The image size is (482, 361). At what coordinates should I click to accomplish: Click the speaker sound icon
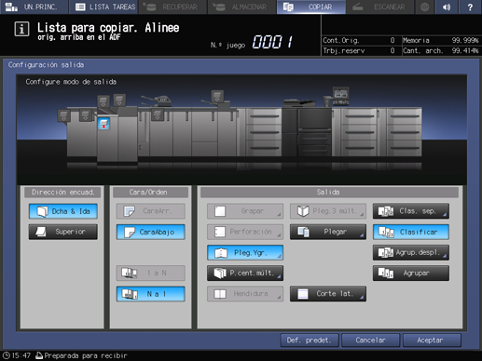(x=447, y=7)
